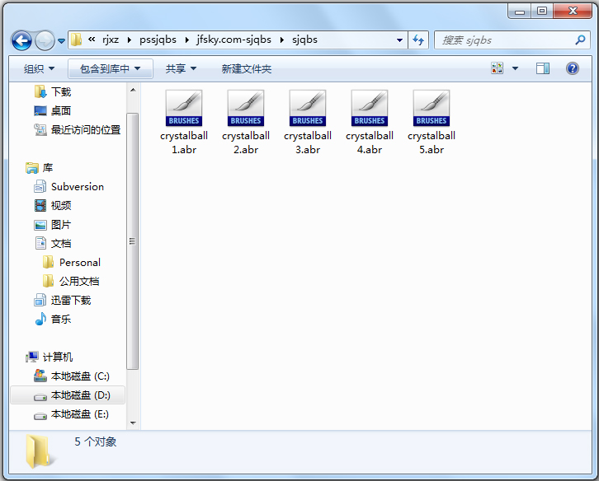Click the refresh button beside address bar

pyautogui.click(x=418, y=40)
